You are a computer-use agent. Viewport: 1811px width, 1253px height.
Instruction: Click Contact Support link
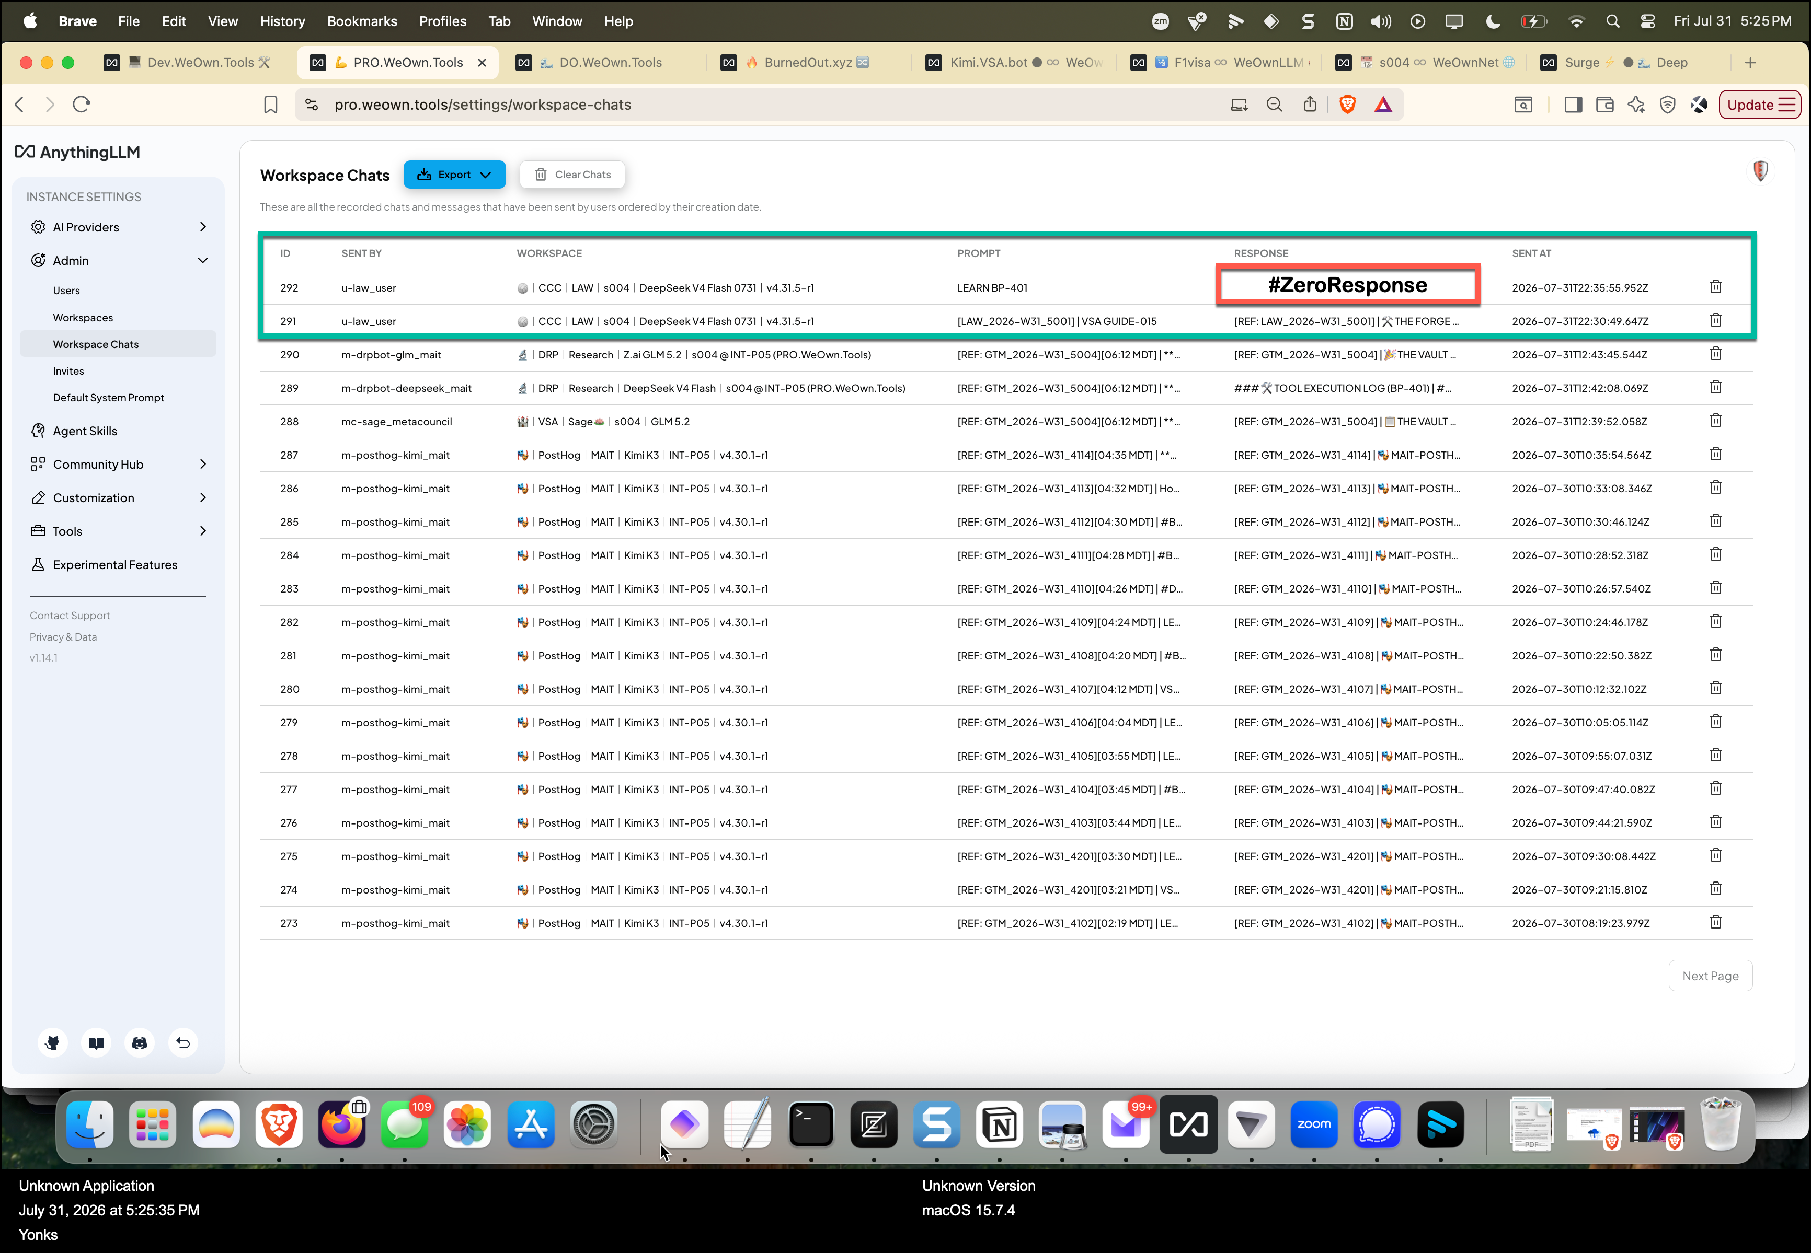click(70, 616)
